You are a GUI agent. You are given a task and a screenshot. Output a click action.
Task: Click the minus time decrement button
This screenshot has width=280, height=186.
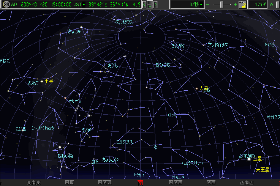(150, 6)
